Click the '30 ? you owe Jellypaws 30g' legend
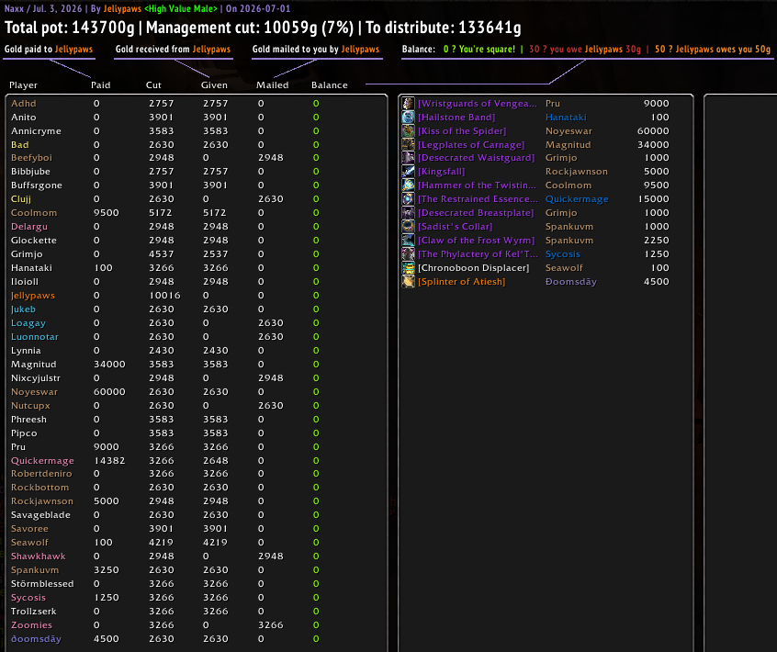This screenshot has width=777, height=652. click(585, 49)
